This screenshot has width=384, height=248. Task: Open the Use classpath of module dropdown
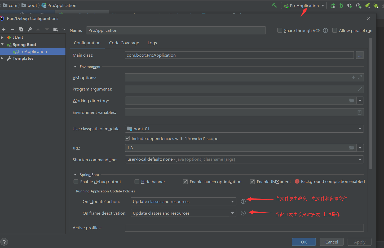point(360,129)
